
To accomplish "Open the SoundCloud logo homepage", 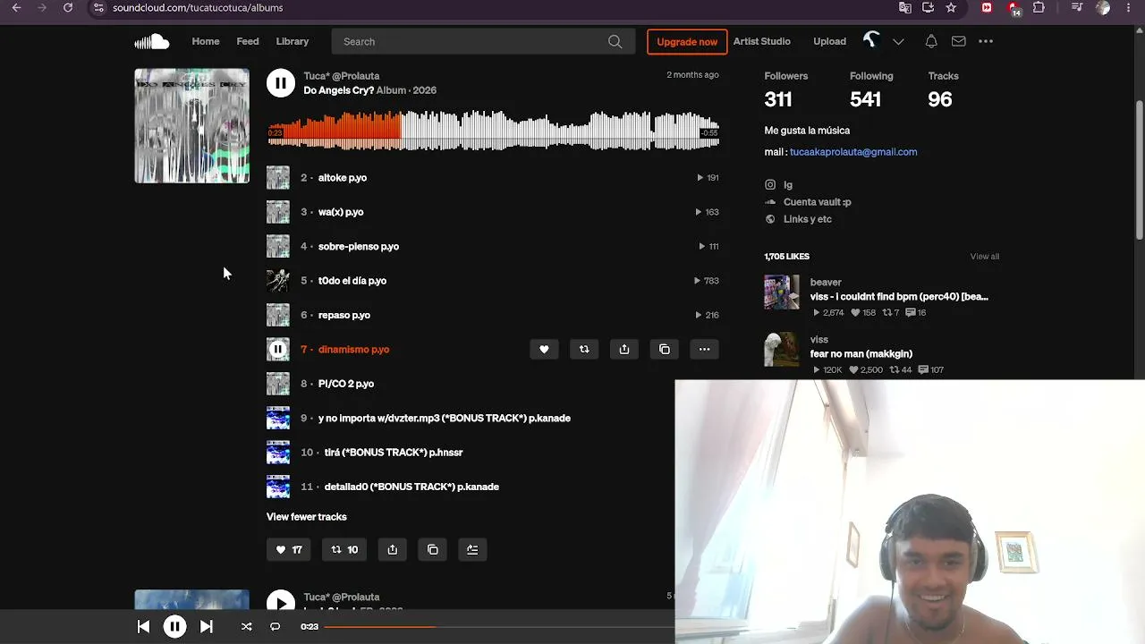I will (x=152, y=41).
